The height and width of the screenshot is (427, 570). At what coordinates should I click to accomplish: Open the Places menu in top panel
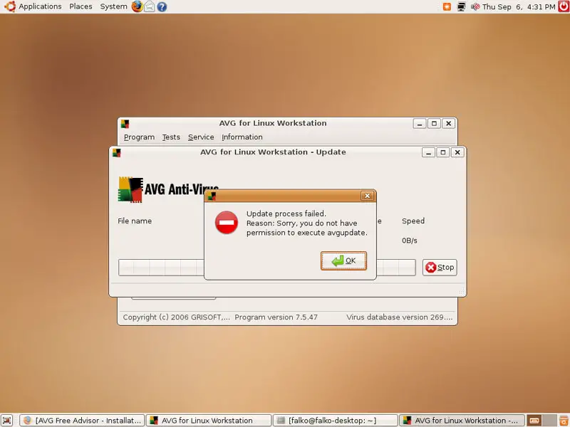tap(81, 6)
